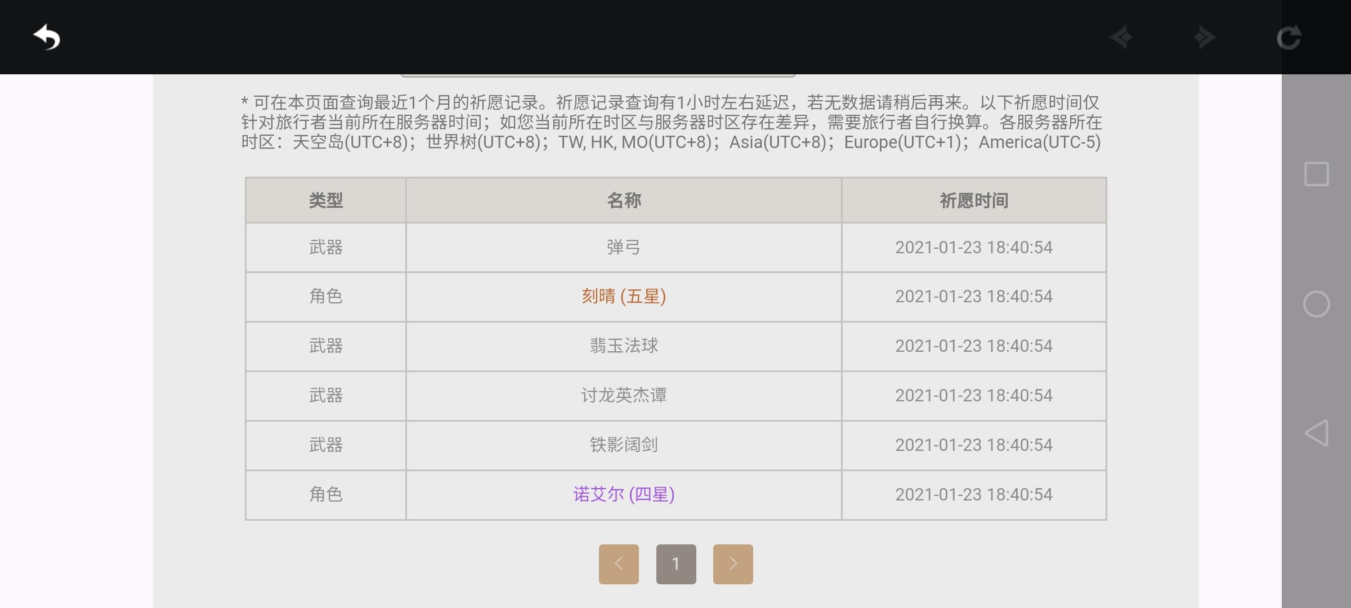Click the 讨龙英杰谭 weapon row name
The width and height of the screenshot is (1351, 608).
coord(624,395)
